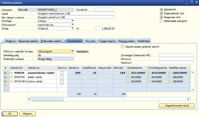Image resolution: width=199 pixels, height=117 pixels.
Task: Open RKTDOBOZ row 26810000 link arrow
Action: click(170, 81)
